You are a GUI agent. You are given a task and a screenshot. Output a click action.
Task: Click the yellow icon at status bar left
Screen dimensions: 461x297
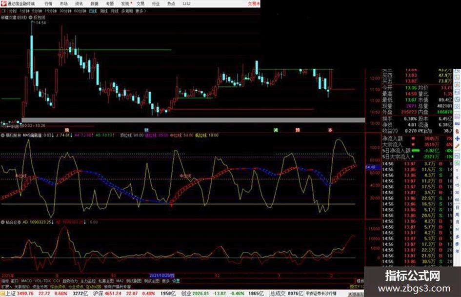[2, 294]
